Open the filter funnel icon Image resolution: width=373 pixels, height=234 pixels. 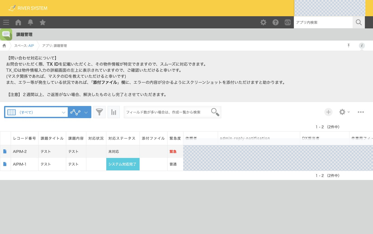click(99, 112)
